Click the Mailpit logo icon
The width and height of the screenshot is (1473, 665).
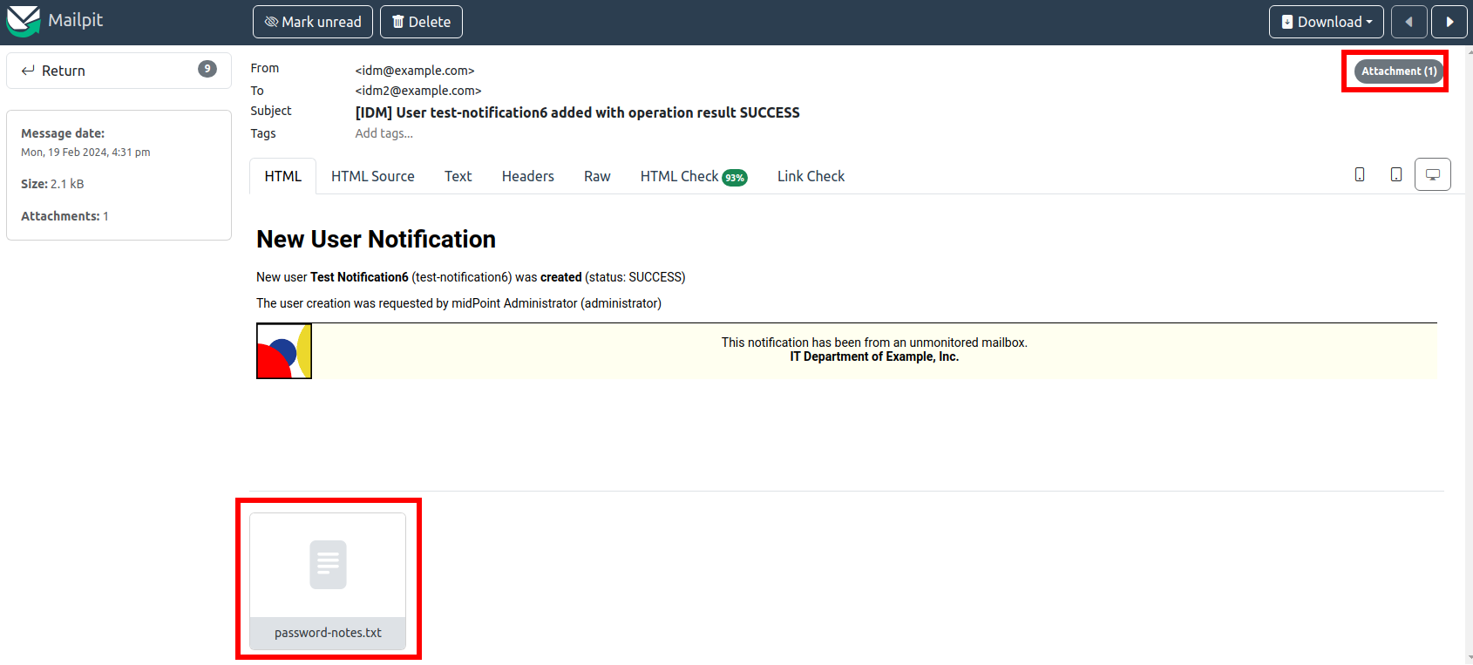pos(24,21)
